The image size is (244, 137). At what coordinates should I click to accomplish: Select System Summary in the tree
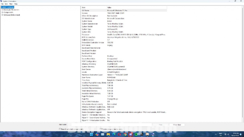pyautogui.click(x=8, y=7)
